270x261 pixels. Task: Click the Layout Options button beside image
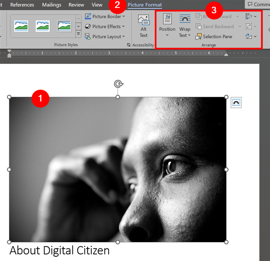click(236, 102)
